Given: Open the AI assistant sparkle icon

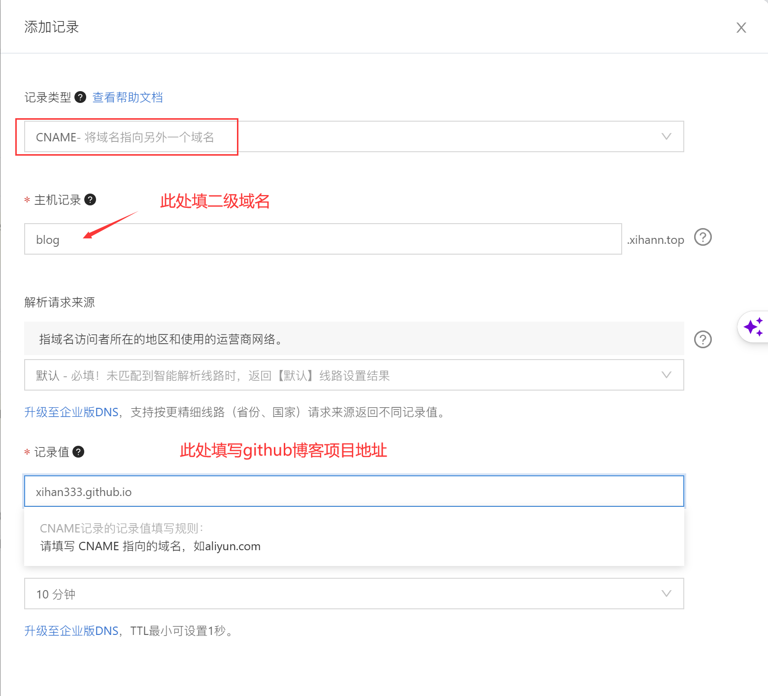Looking at the screenshot, I should click(753, 327).
